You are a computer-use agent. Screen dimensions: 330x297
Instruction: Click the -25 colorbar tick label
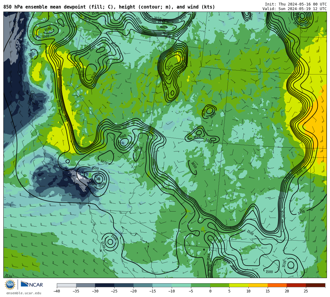pos(114,291)
